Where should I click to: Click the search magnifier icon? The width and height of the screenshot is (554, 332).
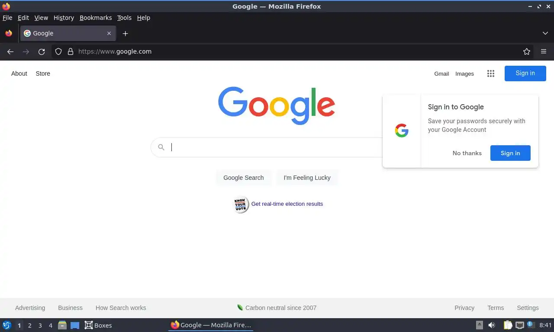pyautogui.click(x=161, y=147)
